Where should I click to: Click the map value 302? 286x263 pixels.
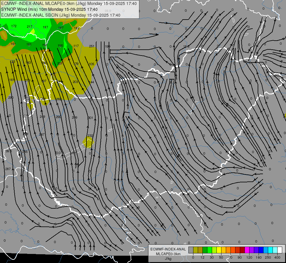pyautogui.click(x=27, y=98)
